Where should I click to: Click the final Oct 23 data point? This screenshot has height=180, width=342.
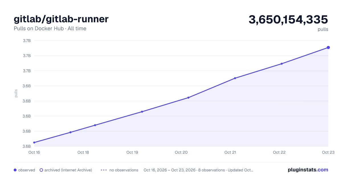[328, 47]
